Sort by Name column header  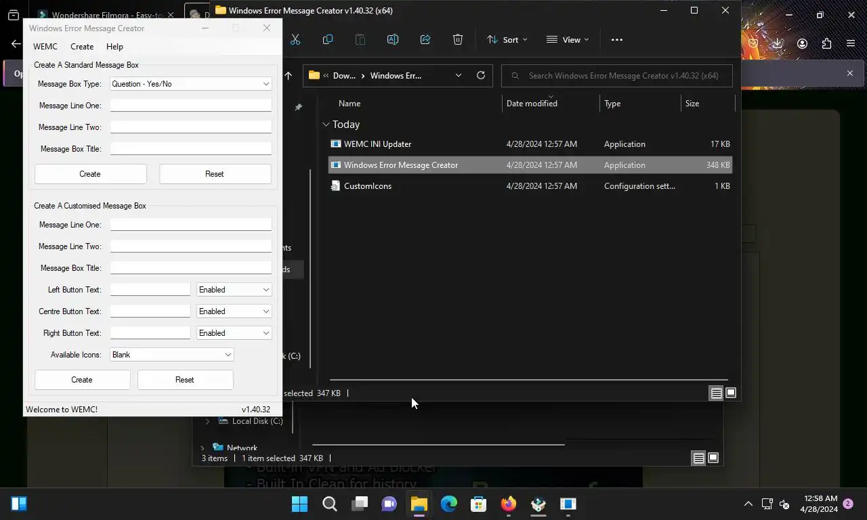(350, 104)
